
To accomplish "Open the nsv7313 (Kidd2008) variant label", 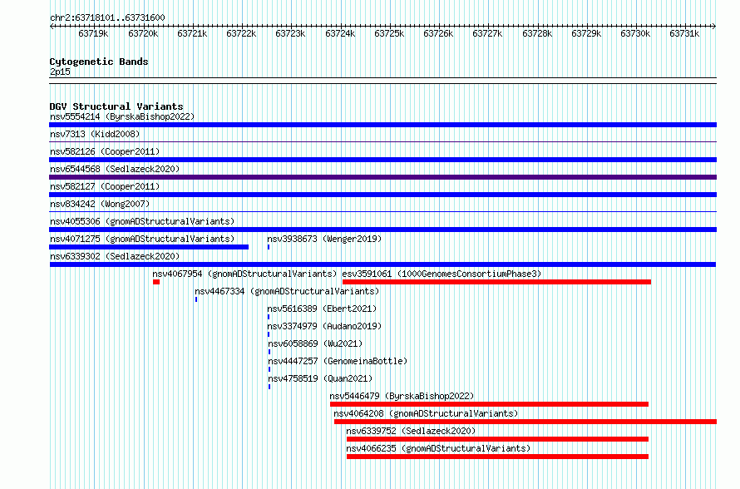I will click(x=95, y=134).
